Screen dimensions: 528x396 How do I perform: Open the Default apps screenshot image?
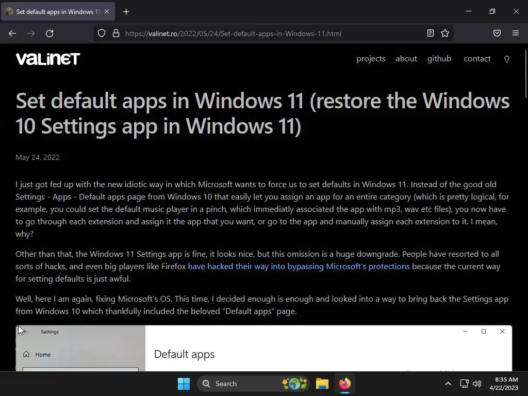[x=263, y=348]
